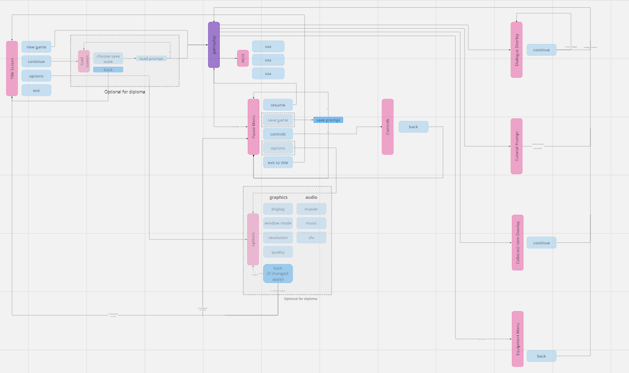Select the 'master' audio box
The height and width of the screenshot is (373, 629).
312,209
